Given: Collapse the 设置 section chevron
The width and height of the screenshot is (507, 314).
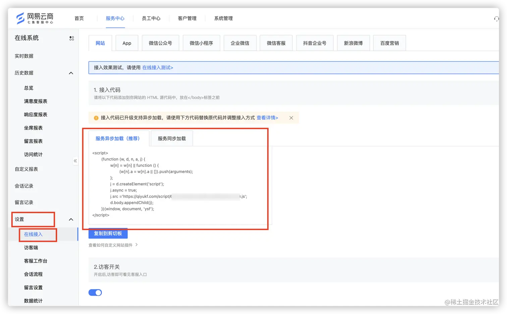Looking at the screenshot, I should 71,219.
